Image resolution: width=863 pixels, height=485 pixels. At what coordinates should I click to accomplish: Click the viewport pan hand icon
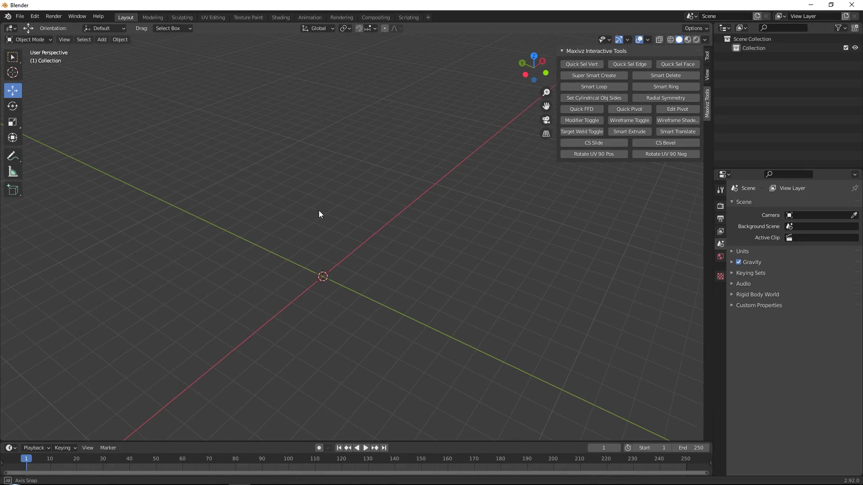click(x=546, y=106)
